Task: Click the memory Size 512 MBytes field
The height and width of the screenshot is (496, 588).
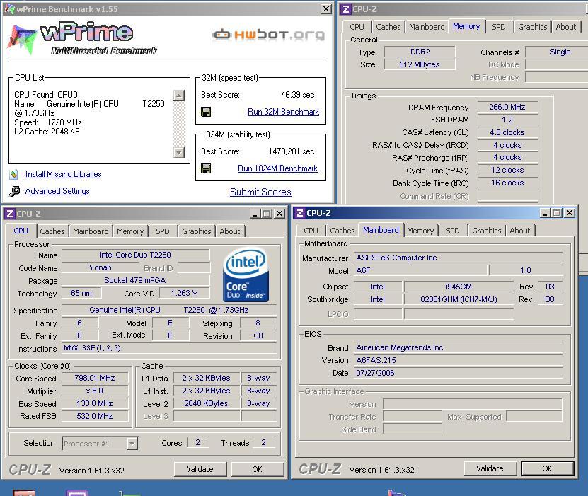Action: (x=420, y=64)
